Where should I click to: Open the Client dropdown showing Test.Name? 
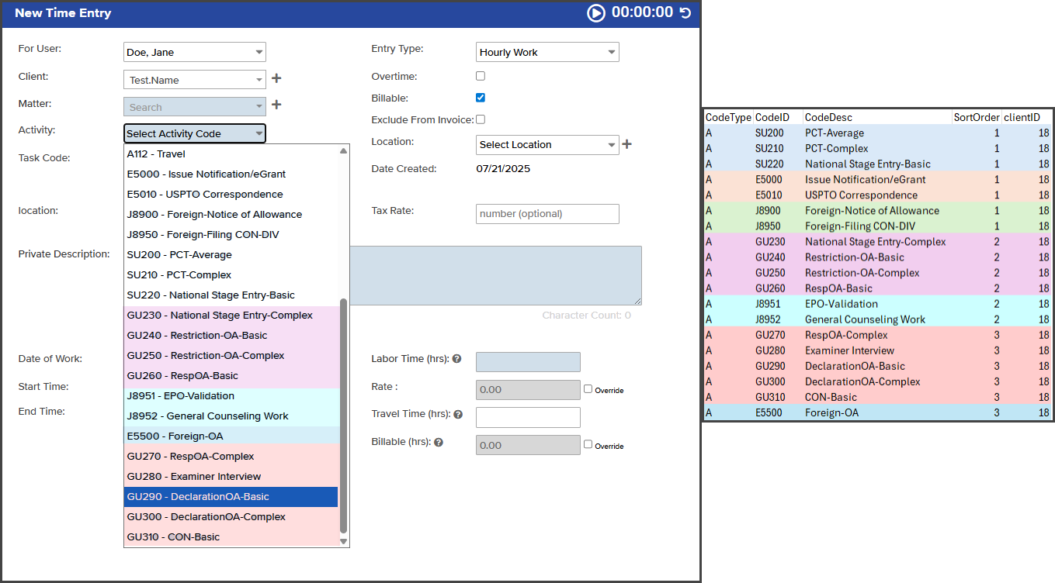tap(195, 80)
